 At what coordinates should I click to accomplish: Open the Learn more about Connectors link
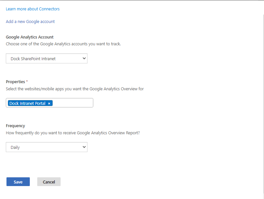(x=33, y=9)
